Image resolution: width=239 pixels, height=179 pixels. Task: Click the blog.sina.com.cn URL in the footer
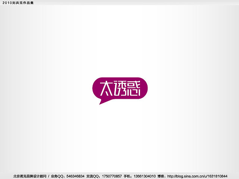point(198,176)
